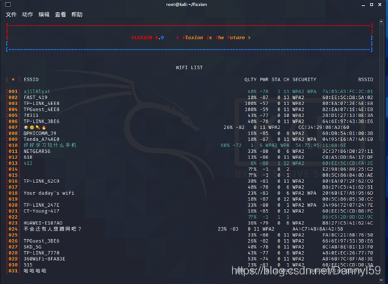
Task: Select network TP-LINK_62C9
Action: [x=41, y=181]
